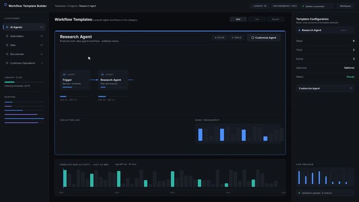Click the 6 Steps chip
Viewport: 359px width, 202px height.
[220, 38]
